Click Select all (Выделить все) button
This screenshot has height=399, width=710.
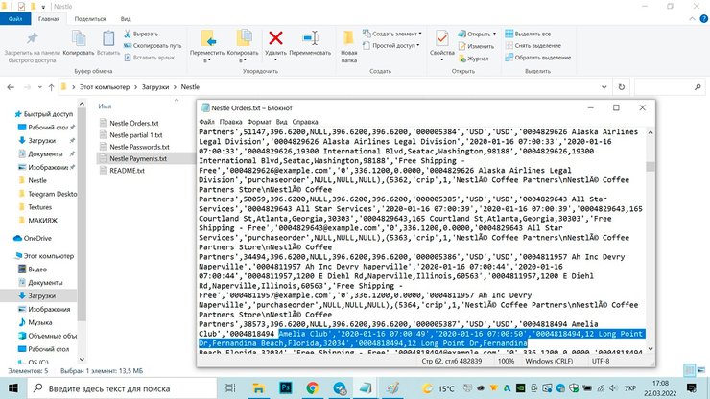[x=537, y=34]
